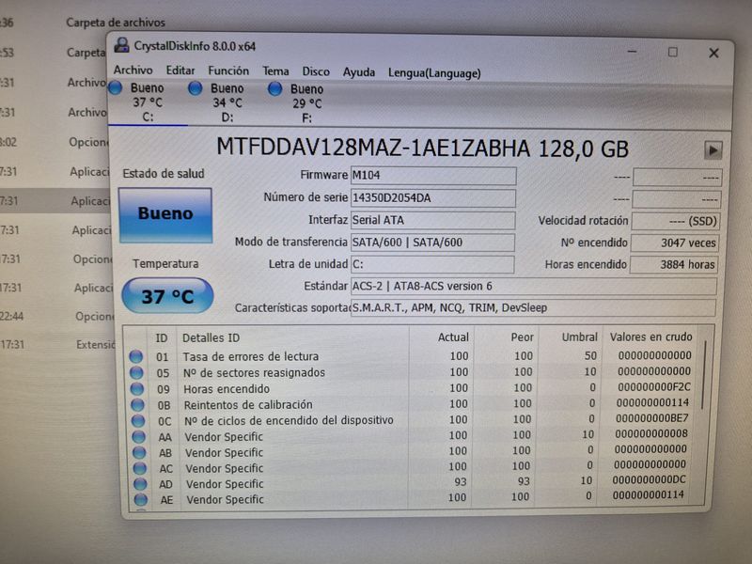The width and height of the screenshot is (752, 564).
Task: Click status icon for ID AB row
Action: [x=139, y=453]
